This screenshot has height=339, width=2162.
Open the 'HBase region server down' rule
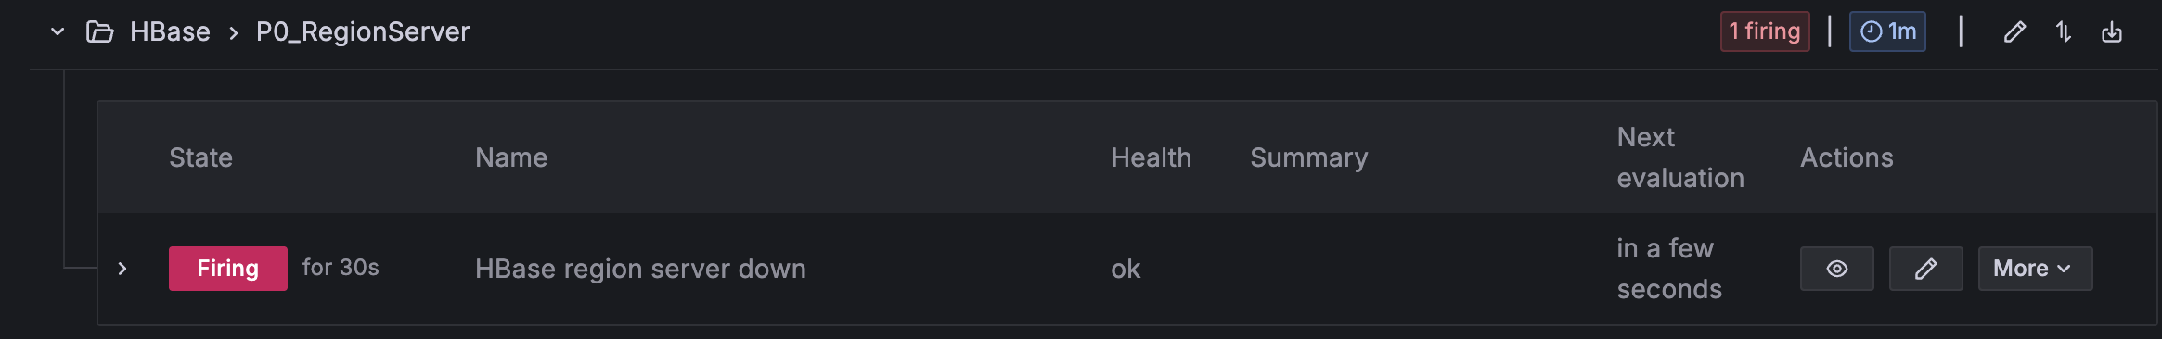pos(640,269)
